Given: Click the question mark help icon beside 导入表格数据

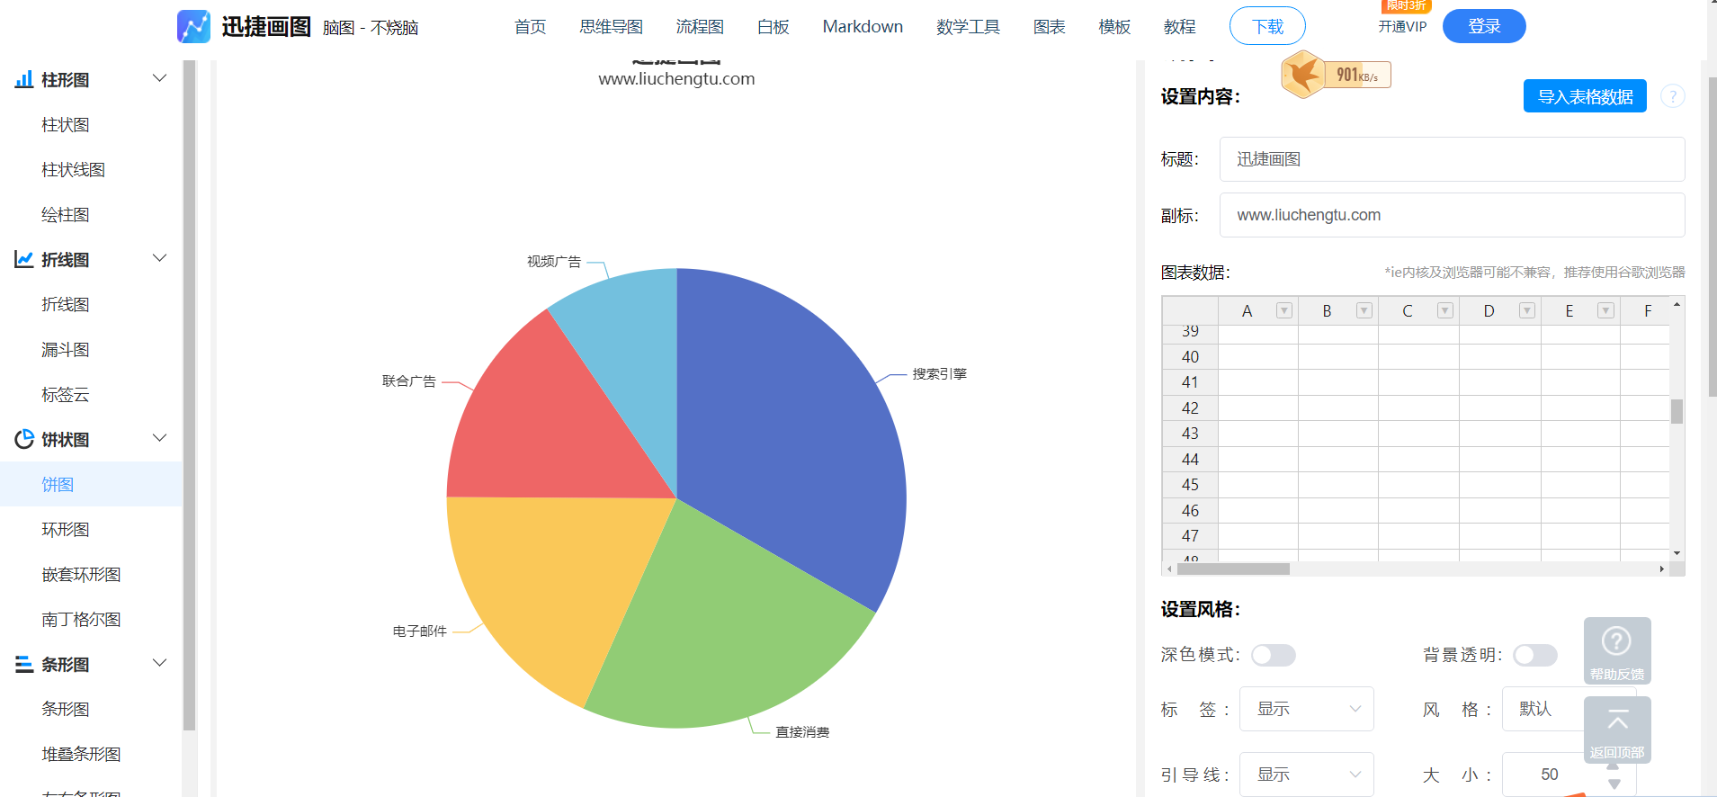Looking at the screenshot, I should tap(1672, 96).
